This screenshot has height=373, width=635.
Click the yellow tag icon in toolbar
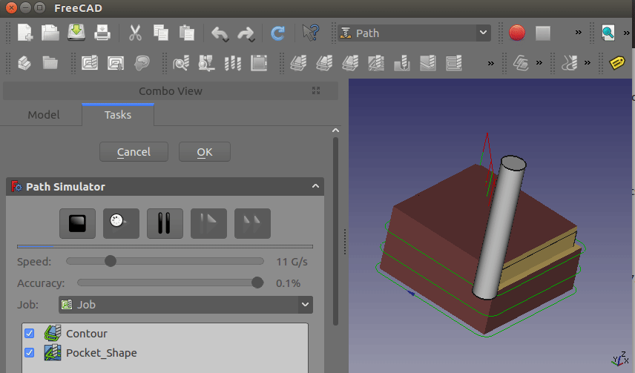click(616, 63)
